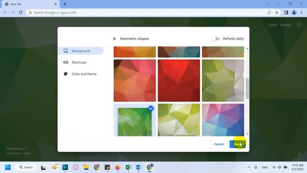Viewport: 307px width, 173px height.
Task: Open Wi-Fi network settings in the tray
Action: [274, 167]
